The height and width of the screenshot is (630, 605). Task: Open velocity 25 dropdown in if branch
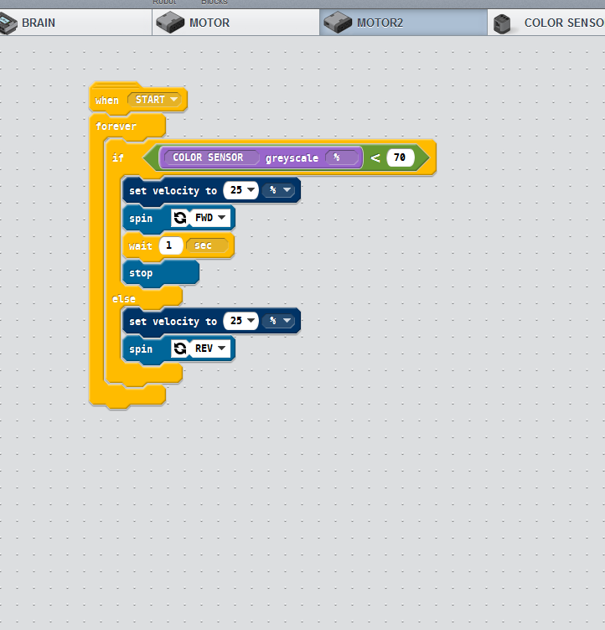coord(240,190)
